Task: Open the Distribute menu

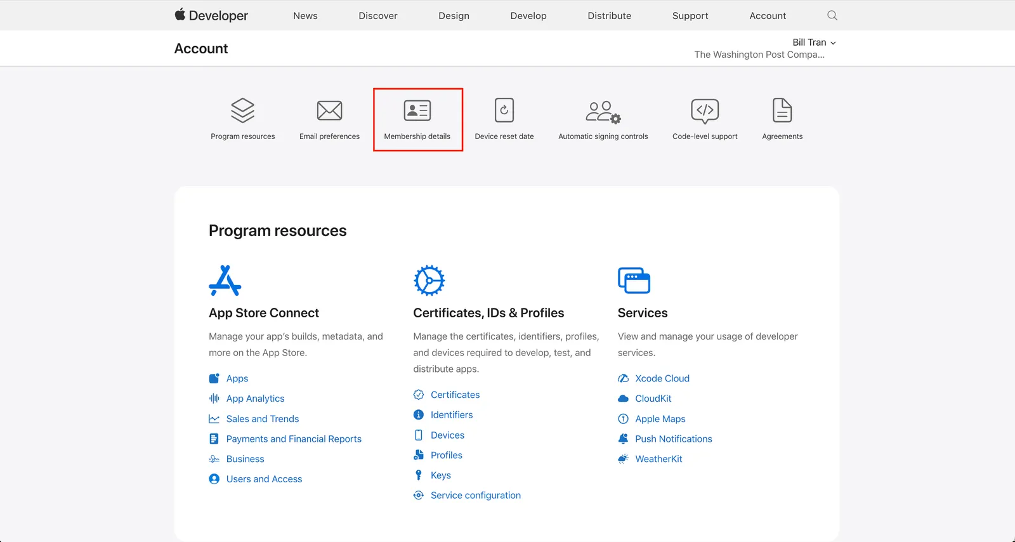Action: click(610, 16)
